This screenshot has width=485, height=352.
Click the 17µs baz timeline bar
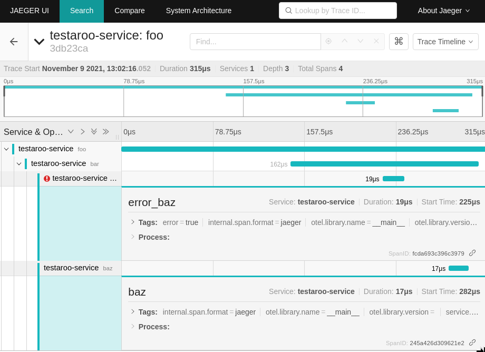click(x=459, y=268)
